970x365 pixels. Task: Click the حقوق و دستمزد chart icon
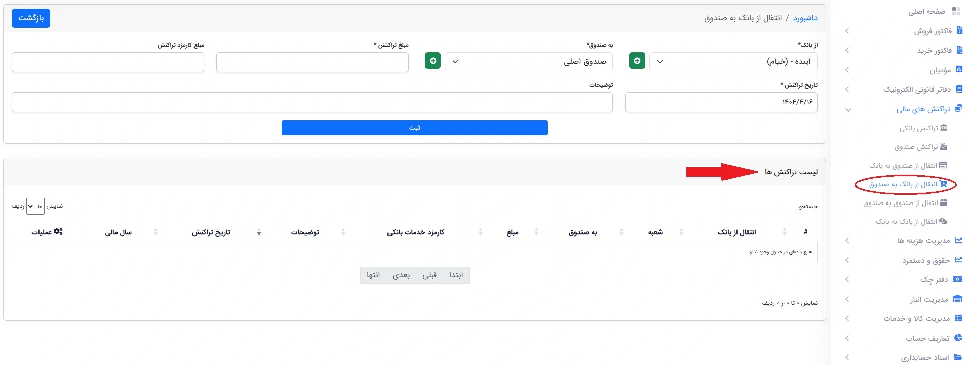[x=958, y=260]
